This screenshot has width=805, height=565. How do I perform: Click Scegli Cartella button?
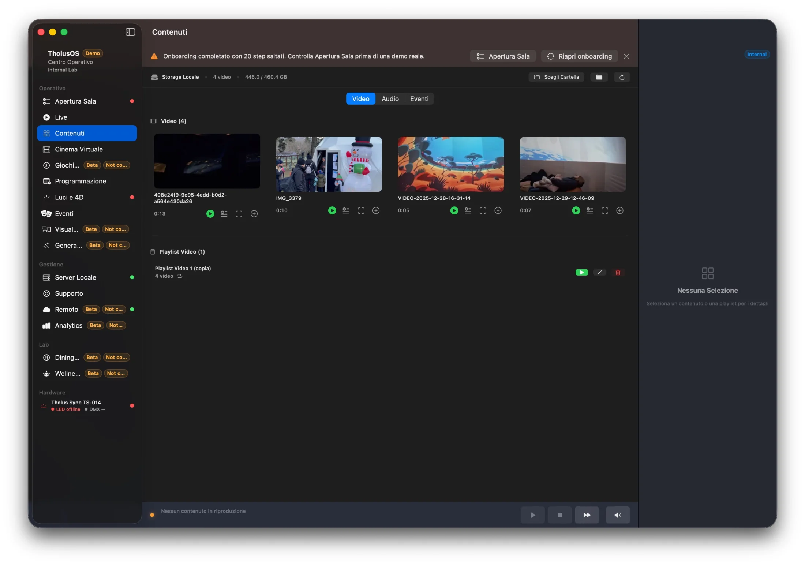tap(556, 77)
